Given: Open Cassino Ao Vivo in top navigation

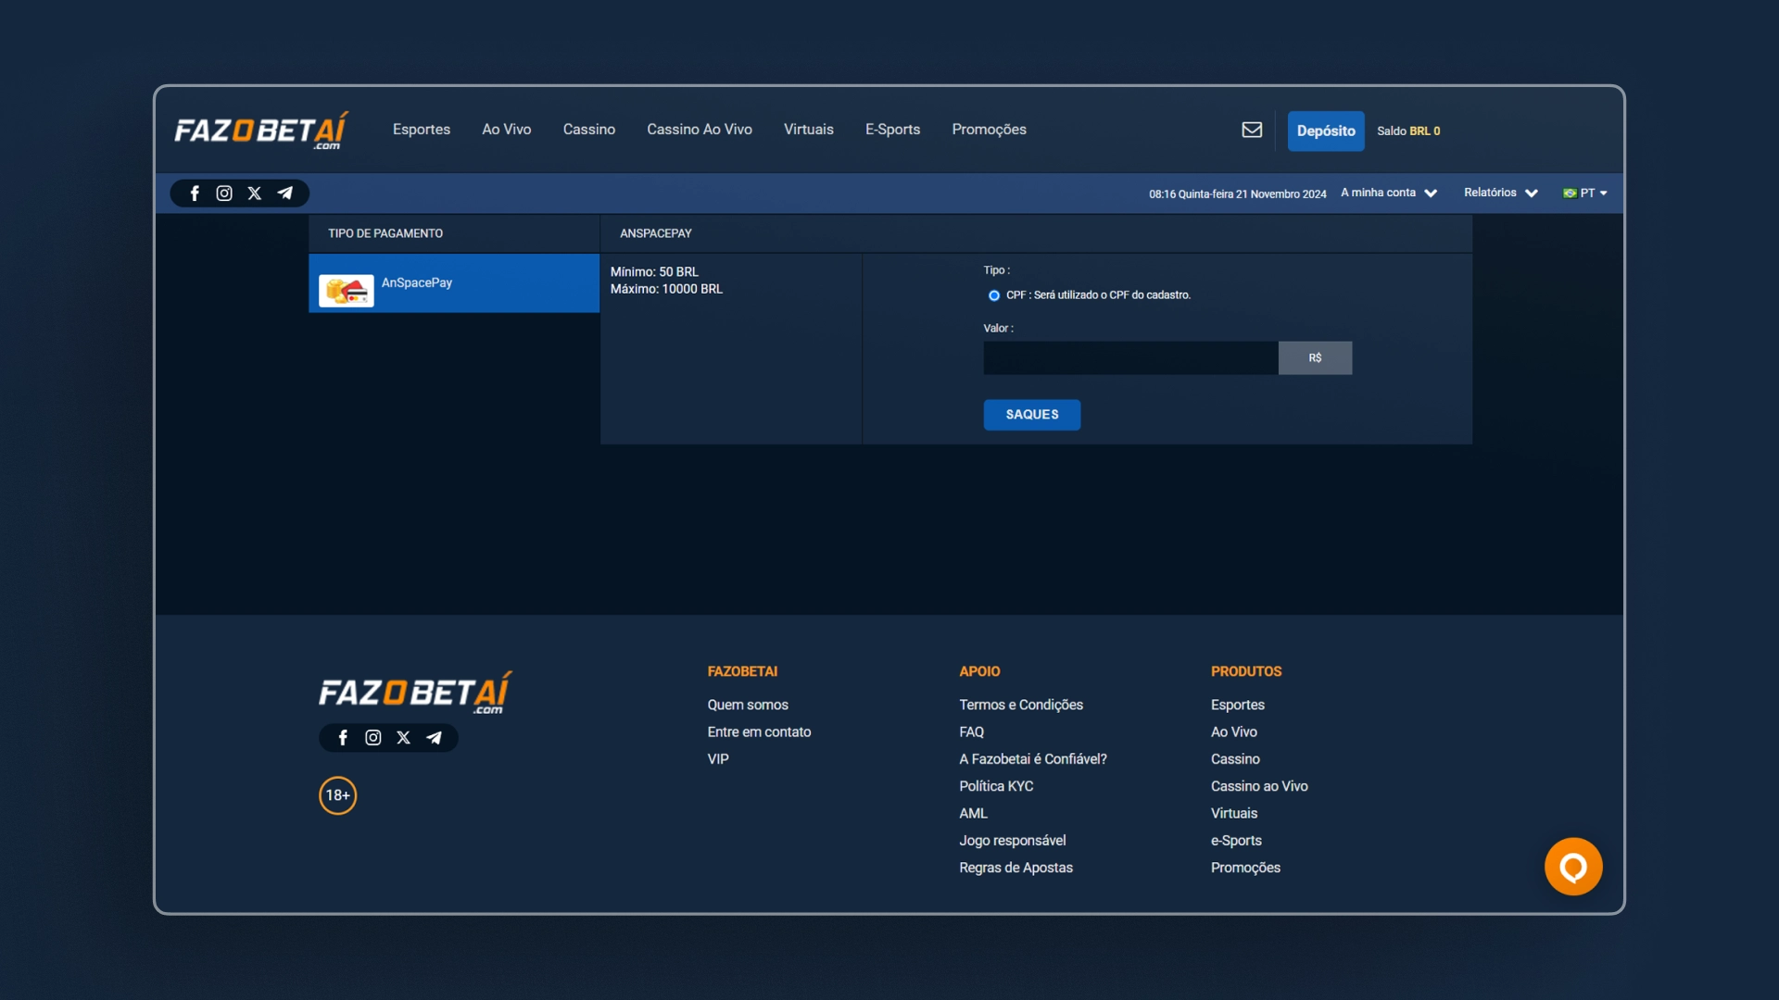Looking at the screenshot, I should (700, 130).
